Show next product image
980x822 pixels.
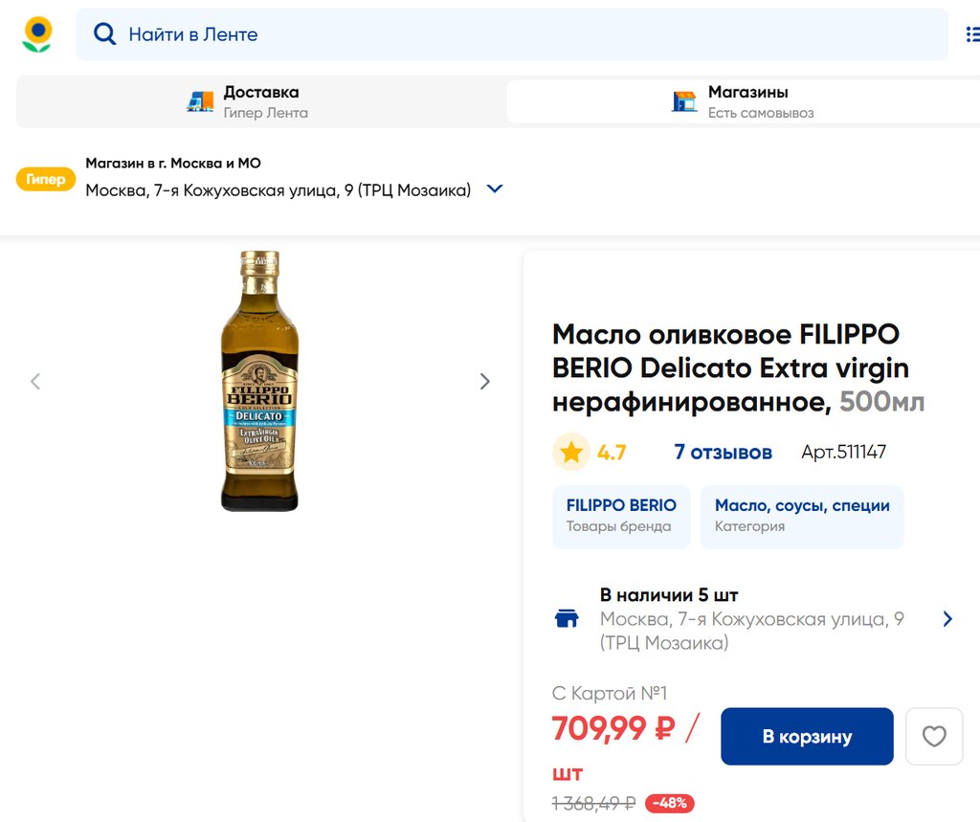coord(484,382)
